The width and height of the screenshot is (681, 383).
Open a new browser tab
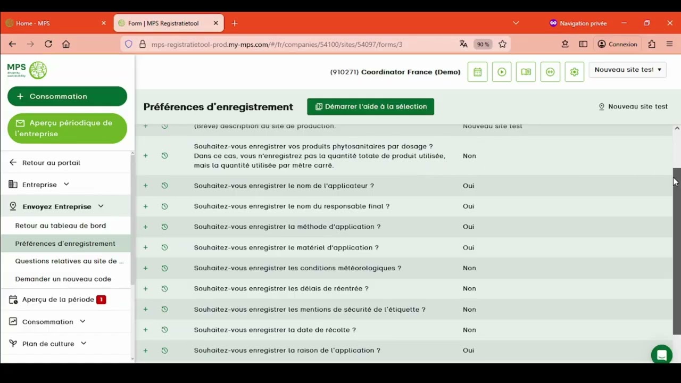235,23
